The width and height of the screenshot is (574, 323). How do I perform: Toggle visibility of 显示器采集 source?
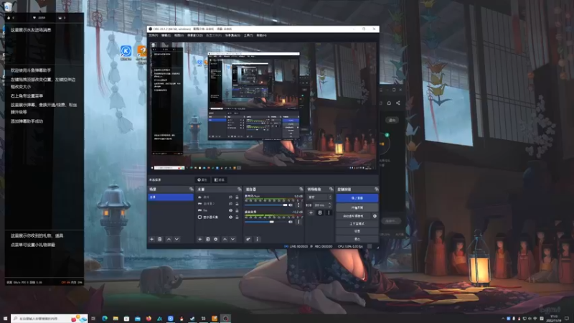tap(230, 217)
